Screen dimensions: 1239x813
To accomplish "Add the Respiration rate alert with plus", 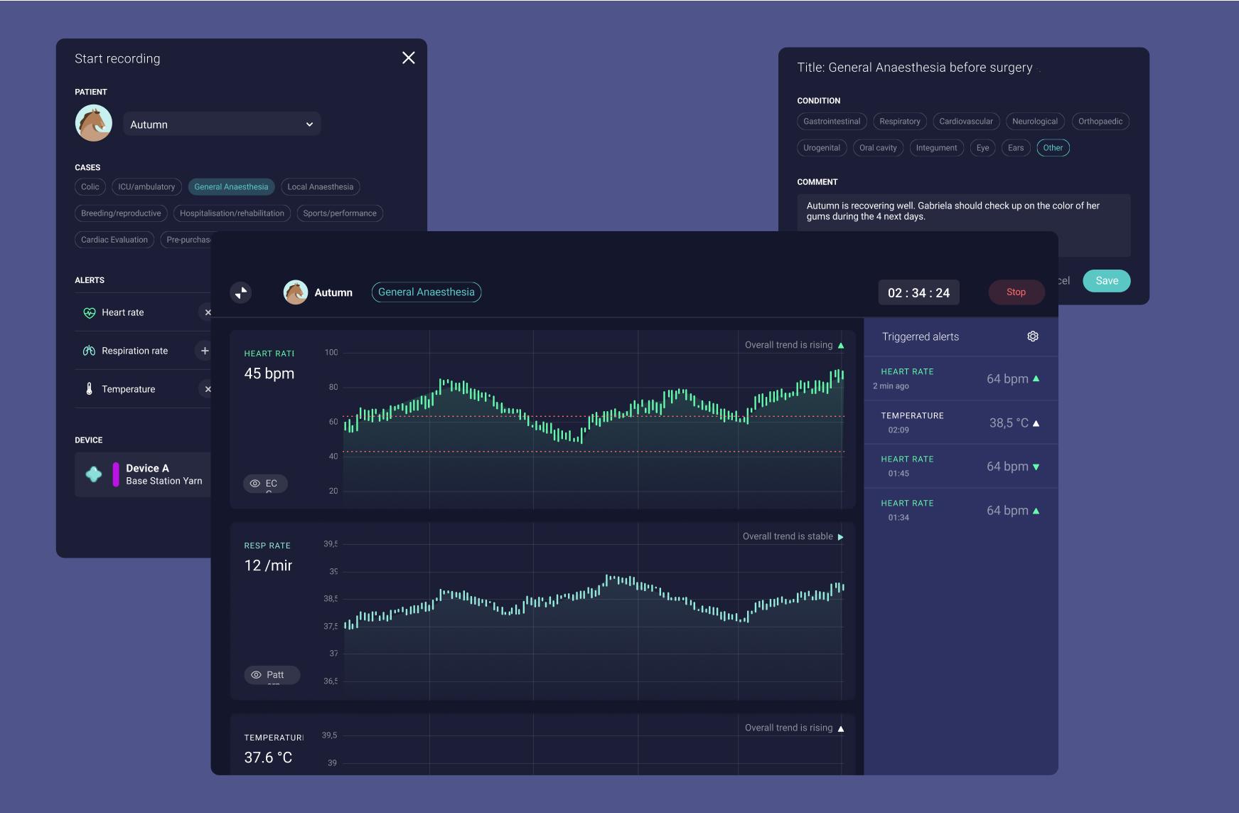I will [x=205, y=351].
